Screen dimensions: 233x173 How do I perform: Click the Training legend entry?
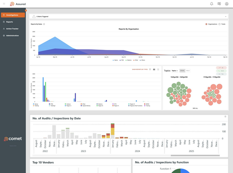pos(147,105)
